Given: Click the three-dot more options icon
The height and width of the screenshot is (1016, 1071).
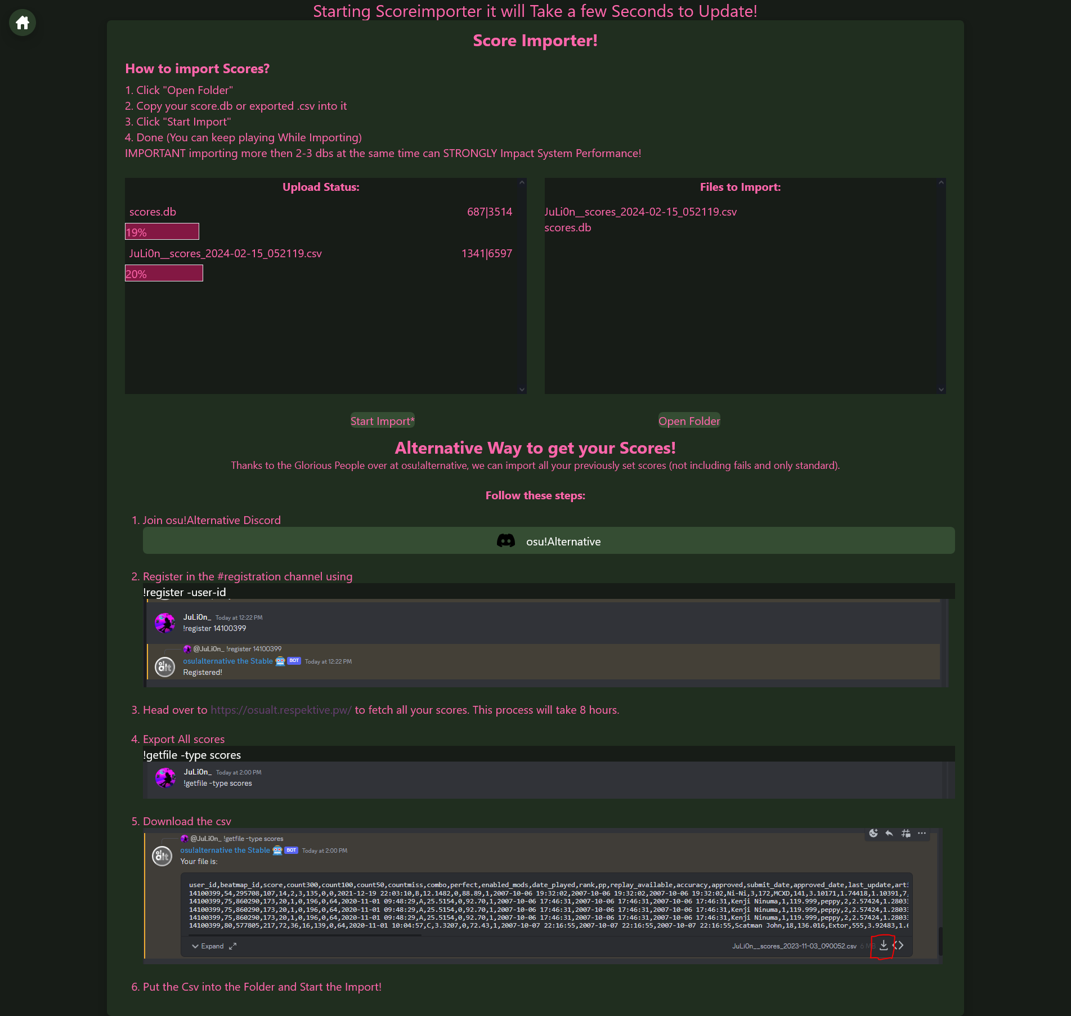Looking at the screenshot, I should point(922,833).
